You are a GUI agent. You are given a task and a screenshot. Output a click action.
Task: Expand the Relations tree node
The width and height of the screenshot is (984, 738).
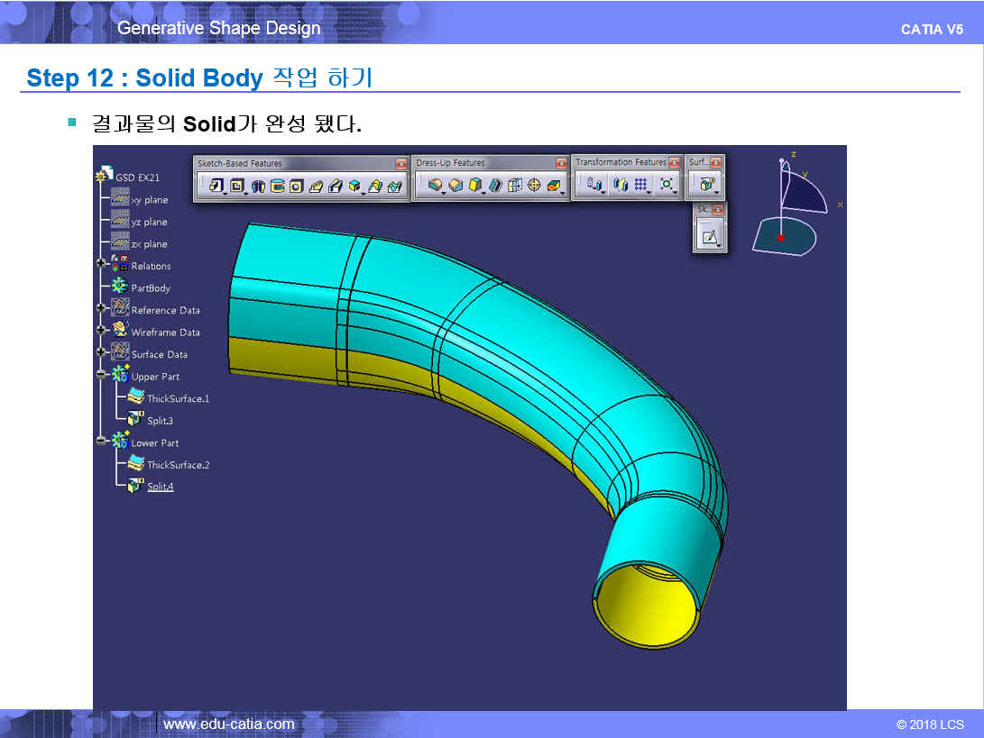tap(101, 266)
